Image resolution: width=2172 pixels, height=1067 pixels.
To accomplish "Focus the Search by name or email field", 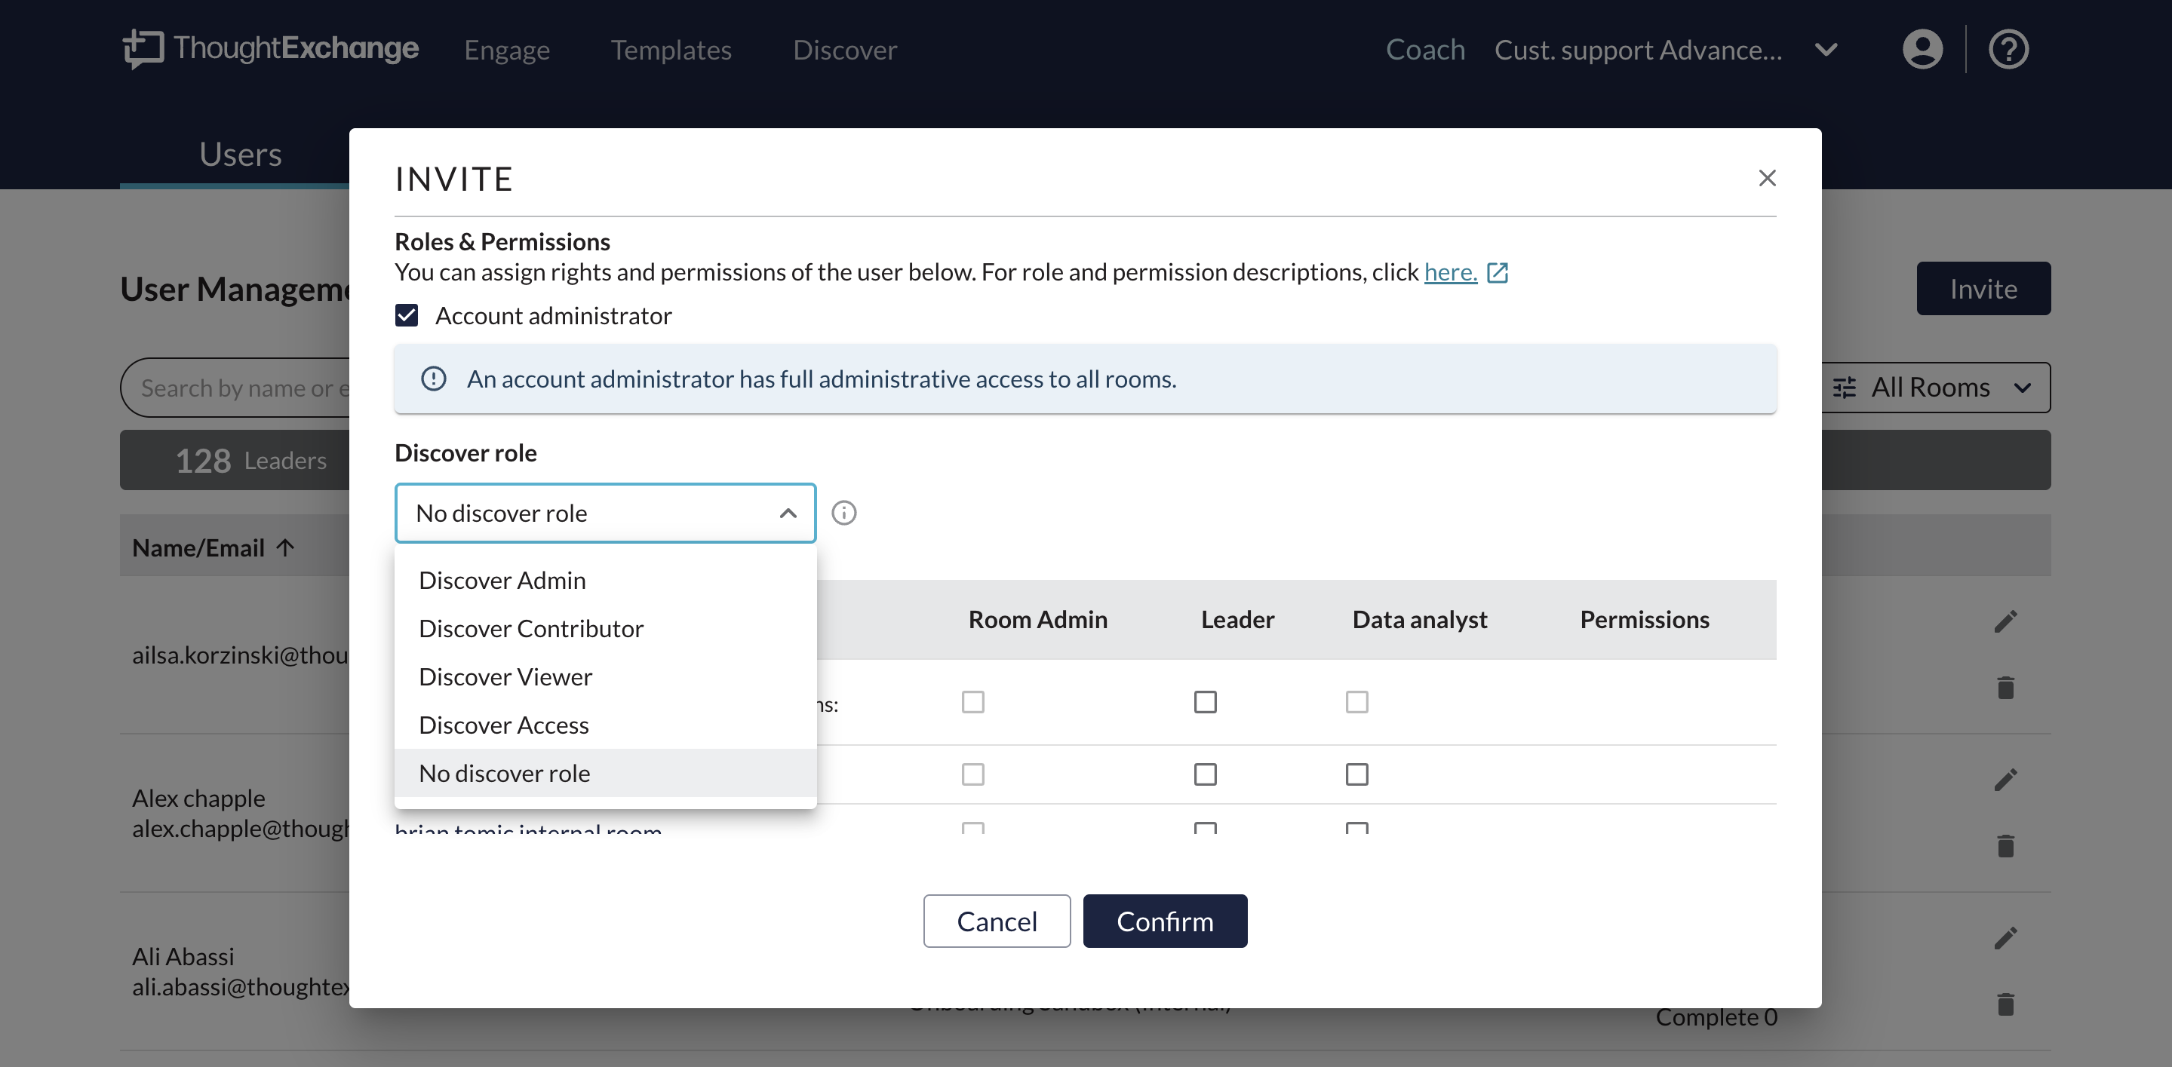I will coord(235,388).
